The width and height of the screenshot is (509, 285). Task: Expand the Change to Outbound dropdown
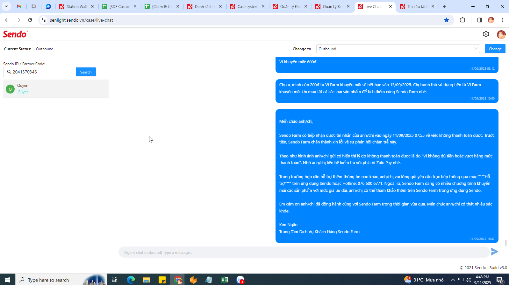398,49
